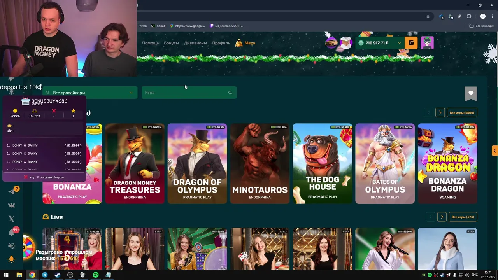Open the donati bookmark
Viewport: 498px width, 280px height.
[x=158, y=26]
